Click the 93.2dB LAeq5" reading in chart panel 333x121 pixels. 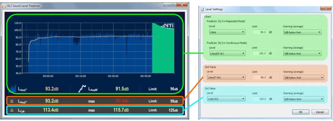(x=52, y=89)
